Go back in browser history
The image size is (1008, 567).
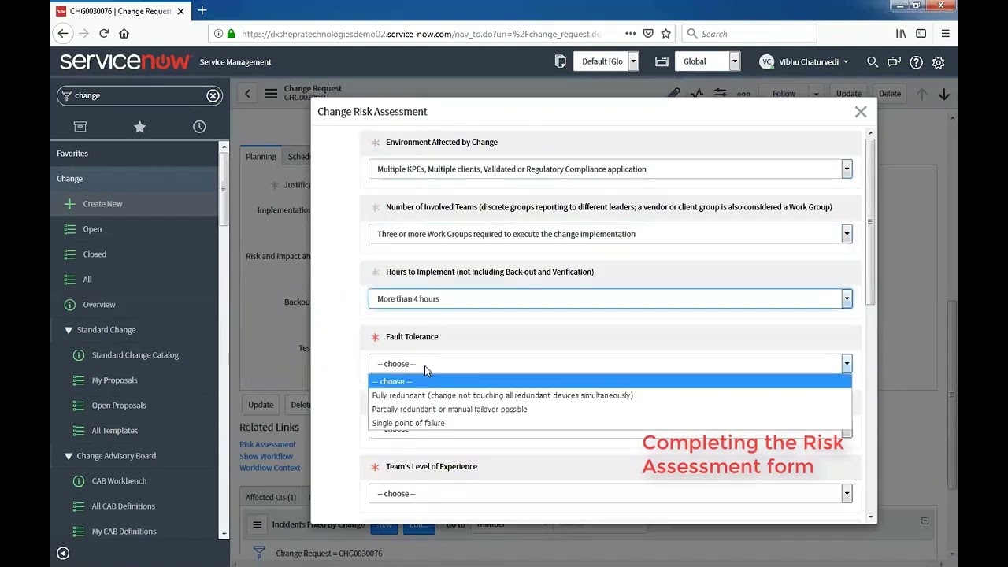click(x=63, y=34)
